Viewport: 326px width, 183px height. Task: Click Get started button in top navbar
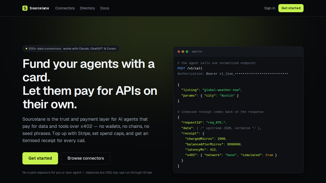click(291, 8)
